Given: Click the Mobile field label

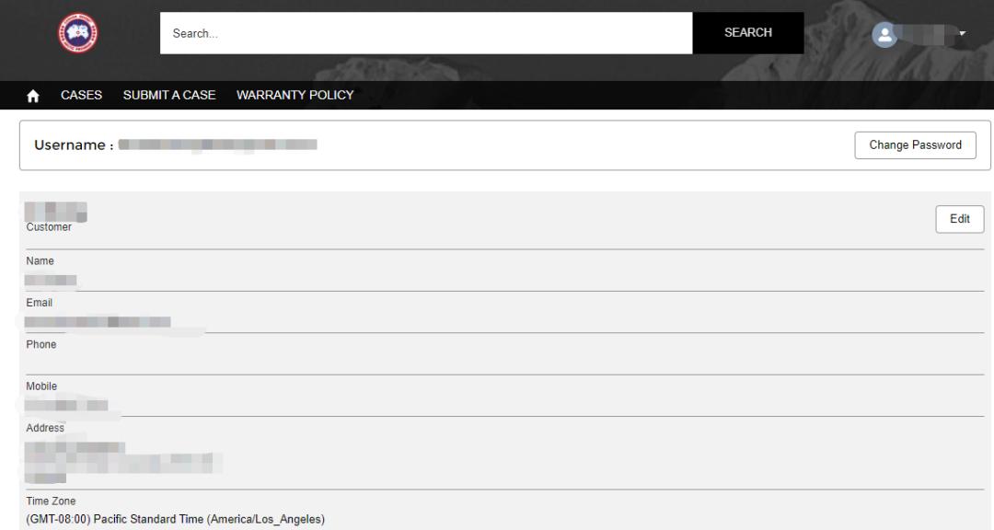Looking at the screenshot, I should 41,386.
